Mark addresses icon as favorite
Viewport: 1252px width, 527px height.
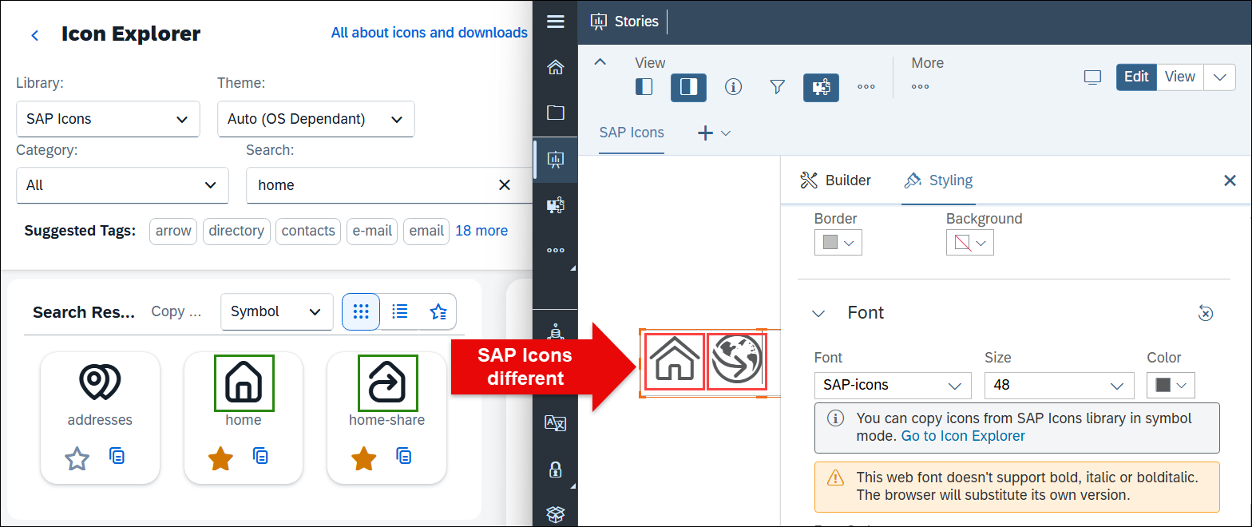pos(77,458)
